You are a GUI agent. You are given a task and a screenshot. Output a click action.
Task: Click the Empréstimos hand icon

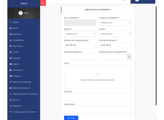[x=10, y=40]
